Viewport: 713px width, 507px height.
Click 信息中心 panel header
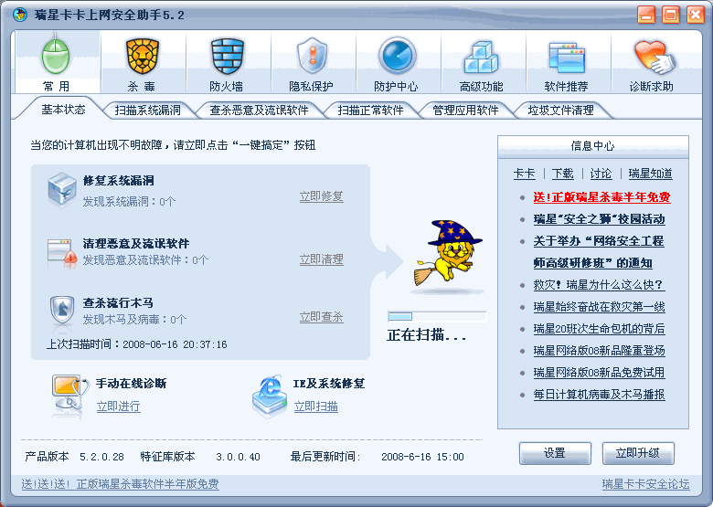tap(593, 146)
